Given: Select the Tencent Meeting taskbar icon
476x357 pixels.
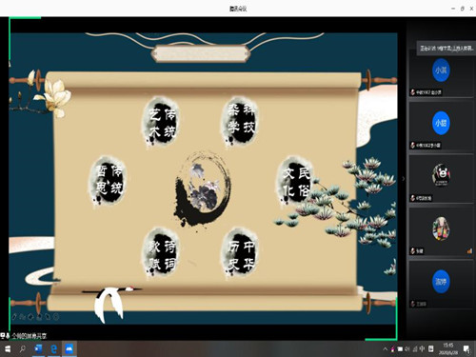Looking at the screenshot, I should [x=69, y=349].
